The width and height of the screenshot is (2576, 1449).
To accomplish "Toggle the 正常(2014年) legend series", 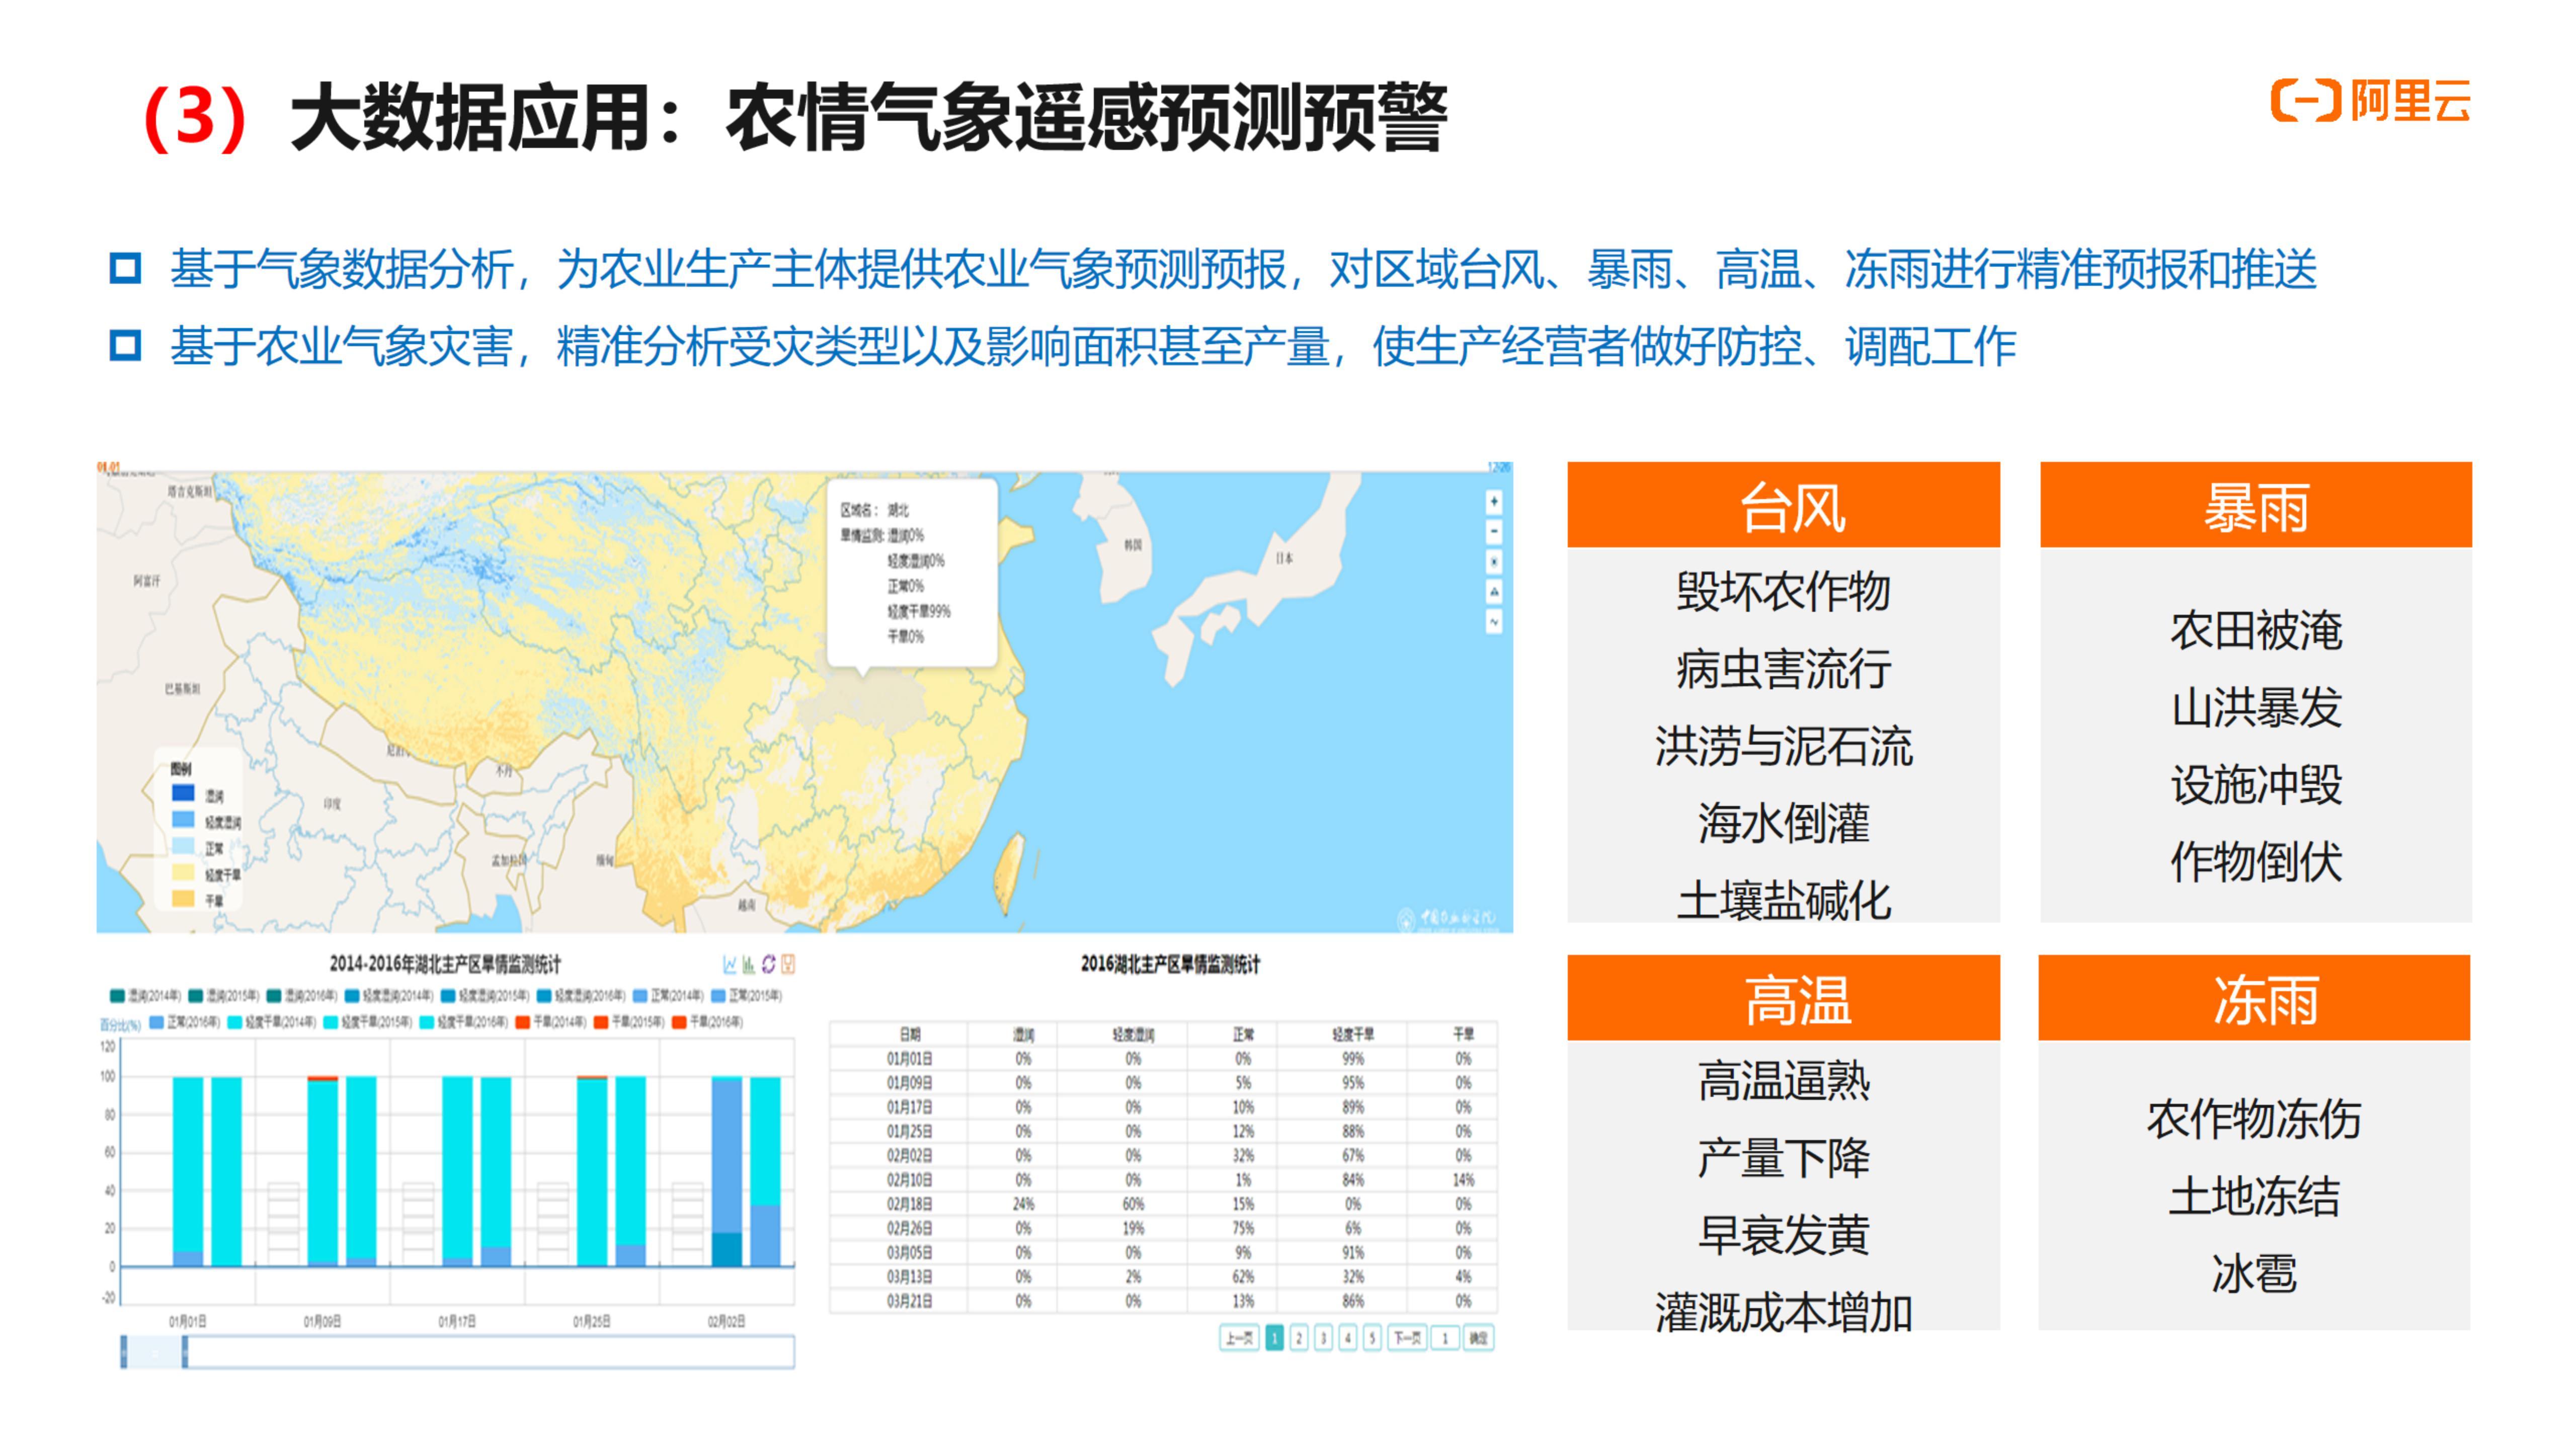I will [669, 996].
